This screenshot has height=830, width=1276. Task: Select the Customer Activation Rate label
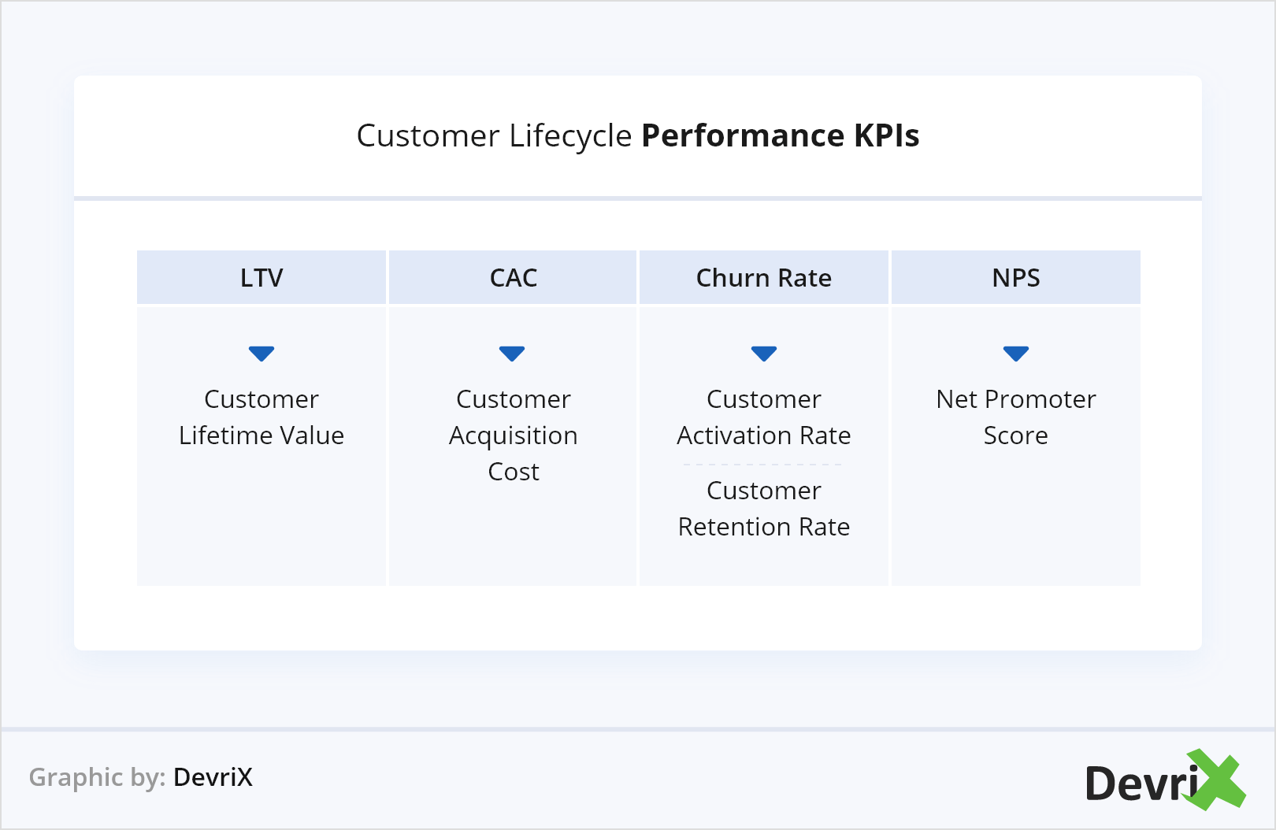coord(764,417)
